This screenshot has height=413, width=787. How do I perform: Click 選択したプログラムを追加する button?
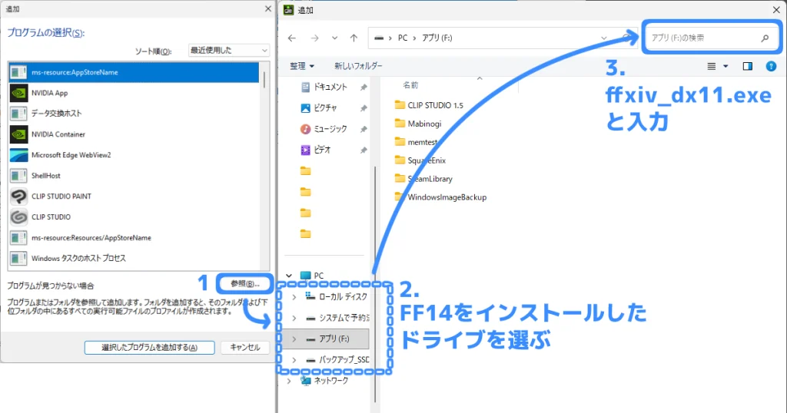150,347
